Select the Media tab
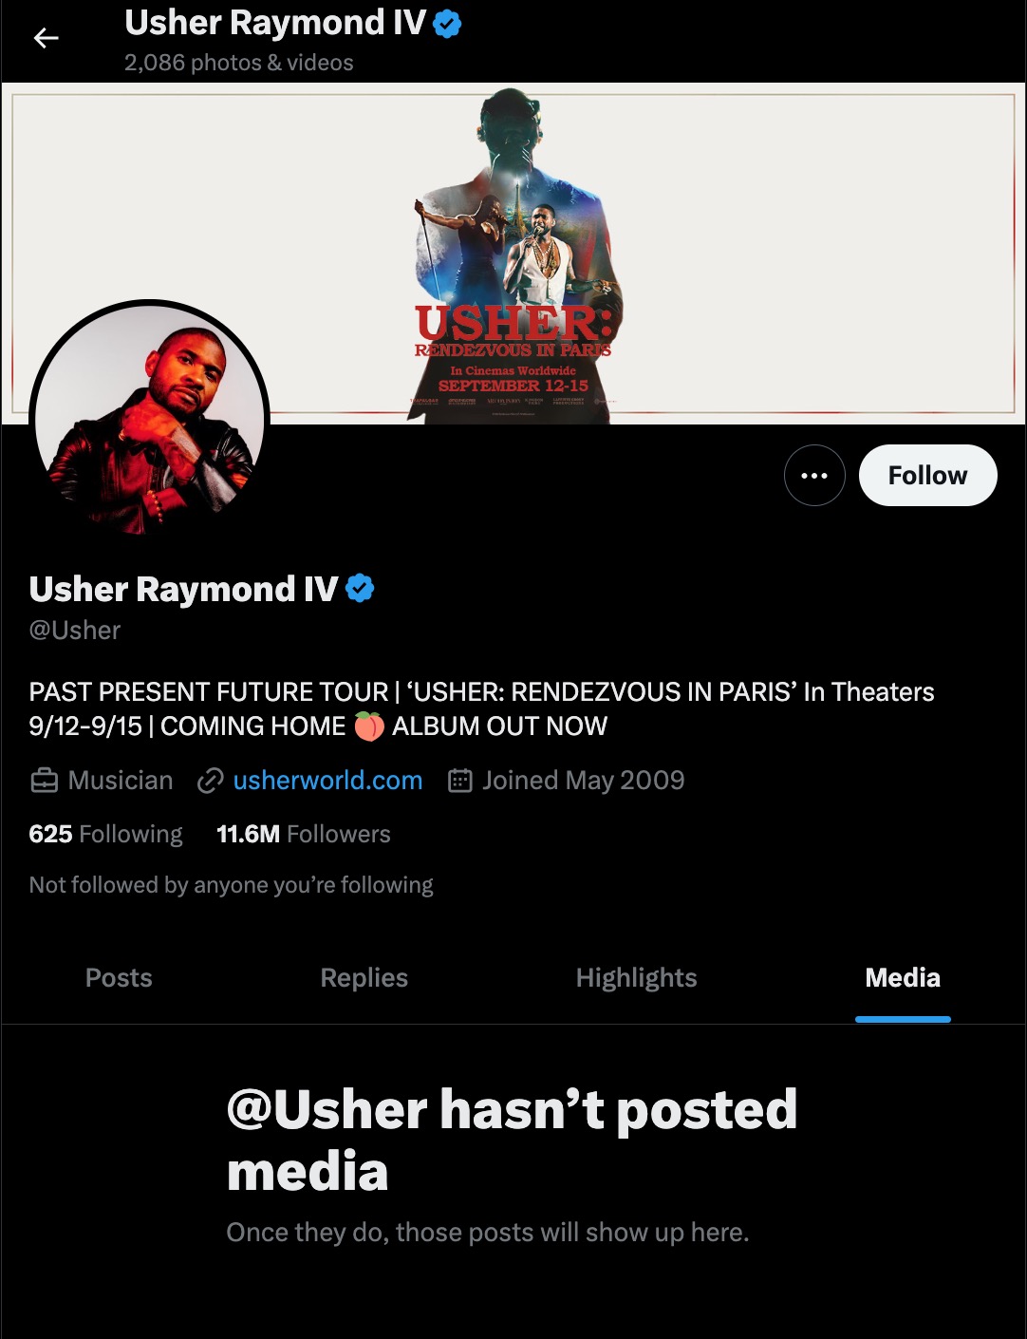1027x1339 pixels. [x=903, y=978]
